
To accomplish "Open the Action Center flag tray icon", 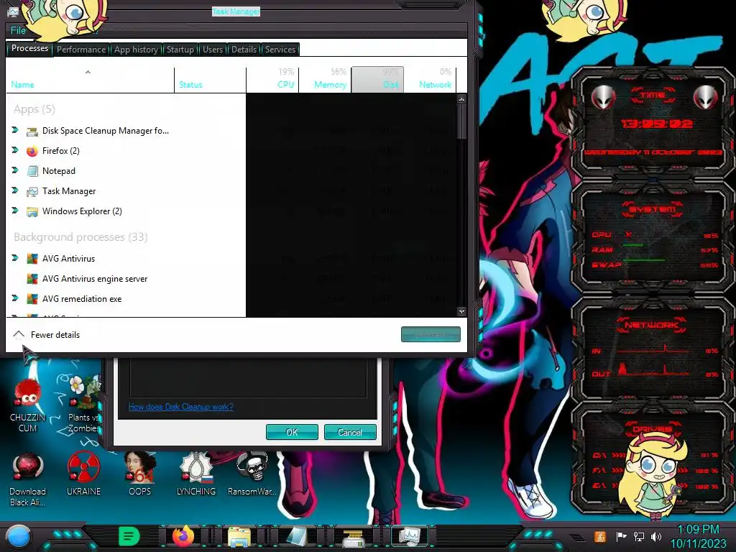I will (x=621, y=536).
